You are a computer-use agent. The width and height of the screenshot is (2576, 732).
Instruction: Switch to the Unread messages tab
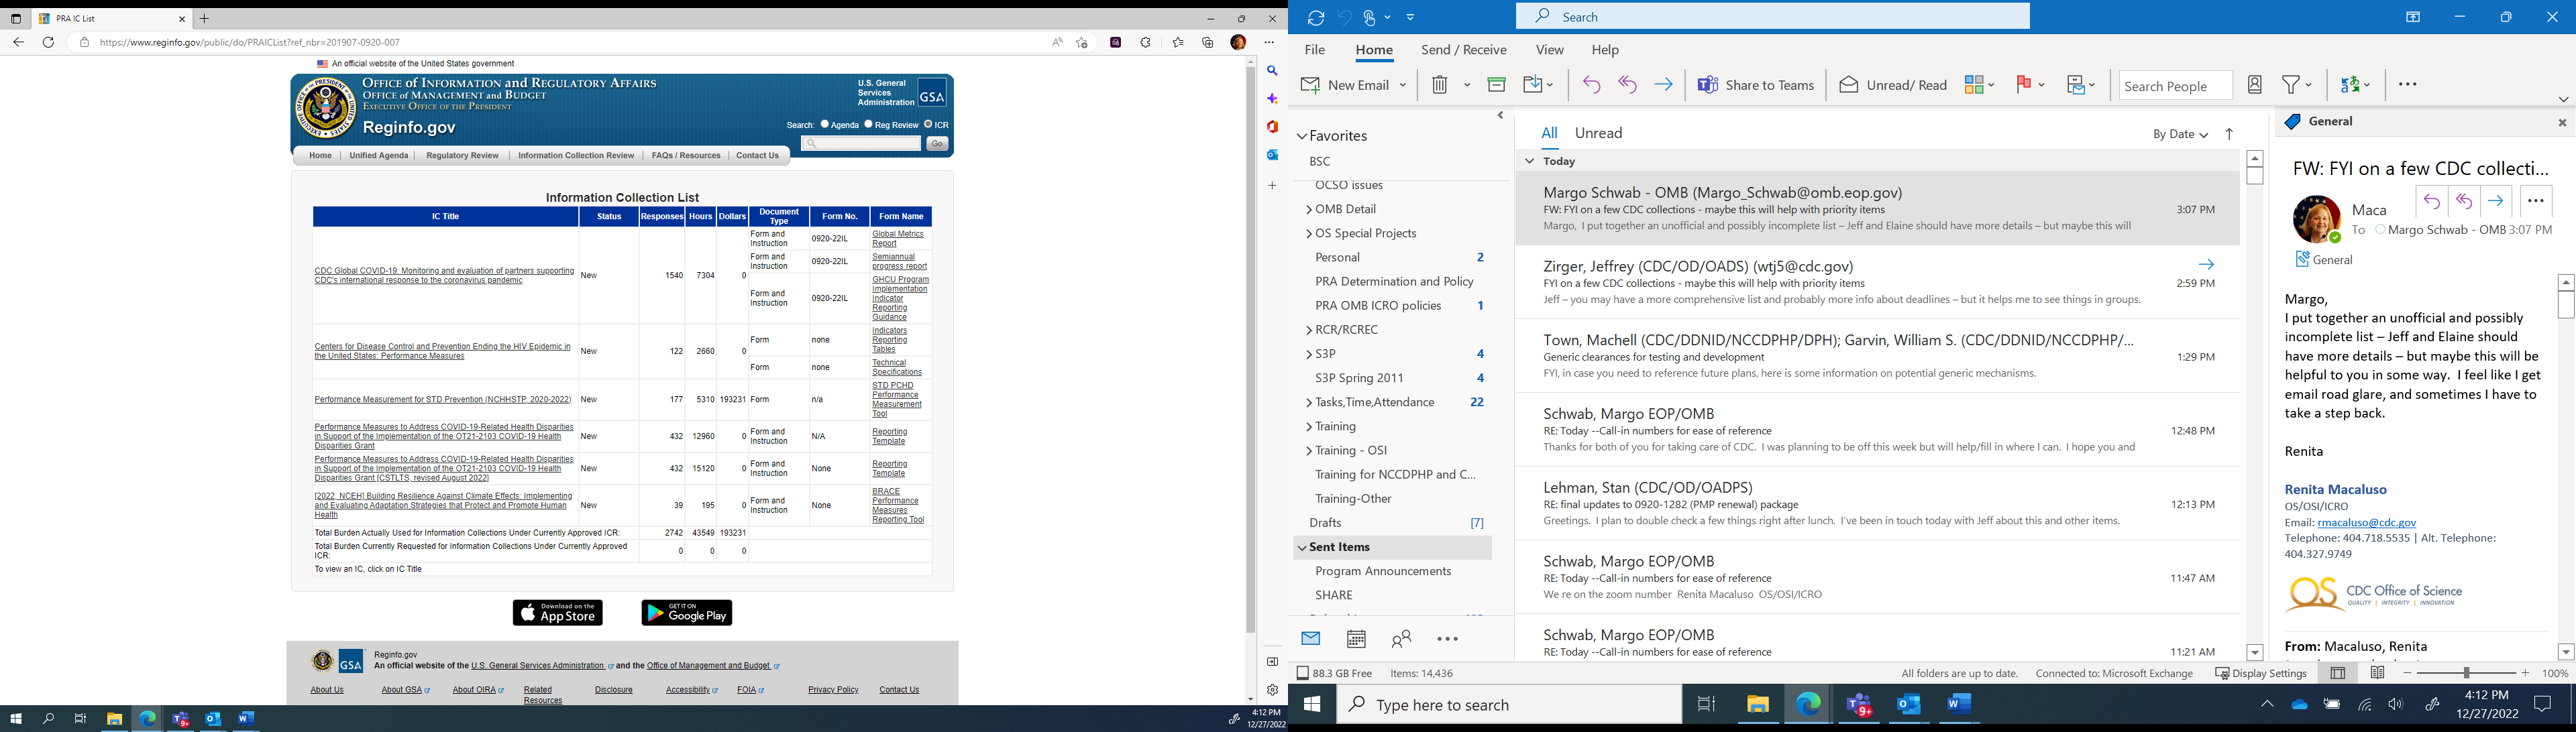coord(1598,134)
